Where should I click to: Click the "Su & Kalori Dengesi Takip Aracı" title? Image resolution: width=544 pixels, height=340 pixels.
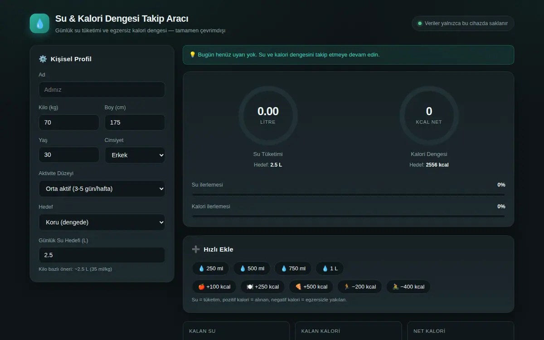coord(122,19)
